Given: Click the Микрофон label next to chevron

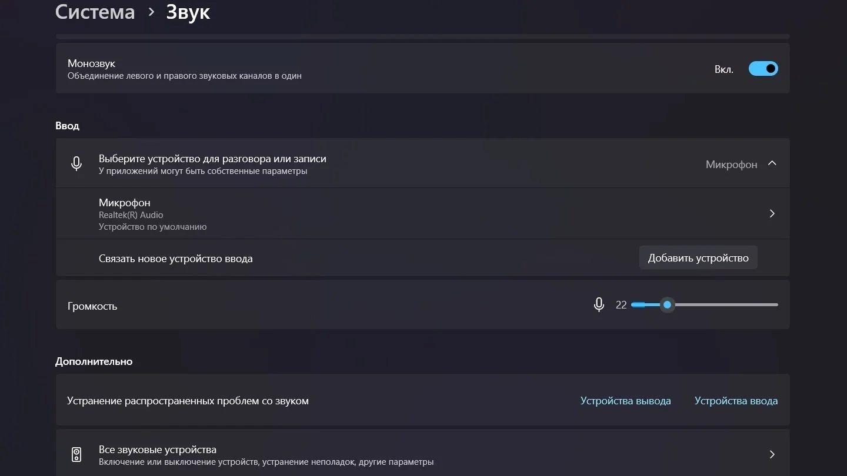Looking at the screenshot, I should [x=731, y=165].
